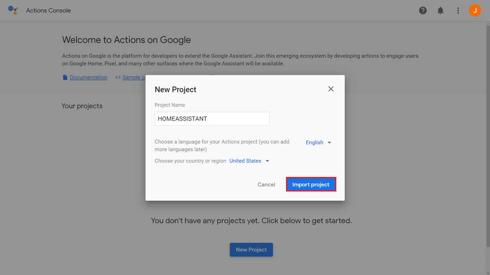Open the three-dot more options menu
This screenshot has width=490, height=275.
458,10
